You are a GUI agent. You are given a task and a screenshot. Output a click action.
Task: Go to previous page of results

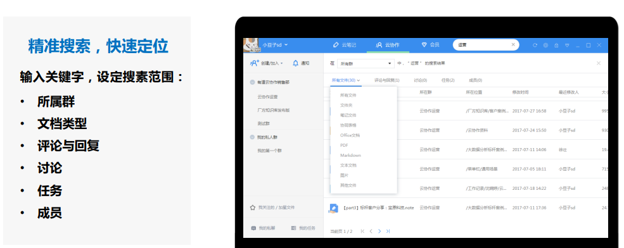pyautogui.click(x=371, y=232)
